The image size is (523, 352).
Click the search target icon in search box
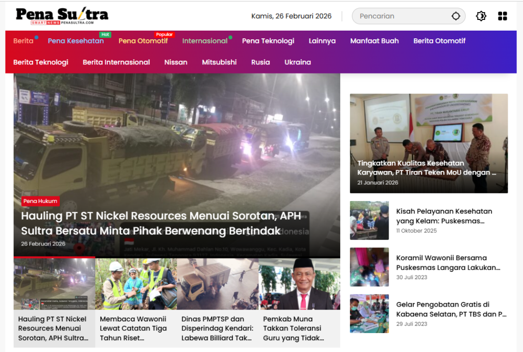pos(456,16)
